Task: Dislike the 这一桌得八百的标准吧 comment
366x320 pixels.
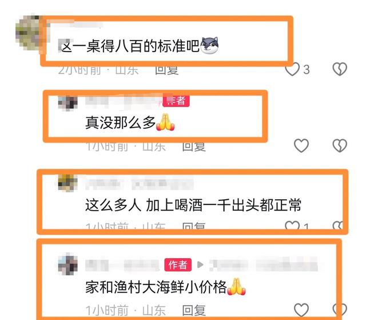Action: pos(340,69)
